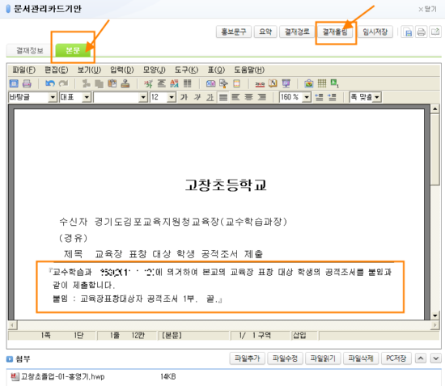Open character shape (가) formatting icon
This screenshot has width=445, height=386.
coord(148,83)
